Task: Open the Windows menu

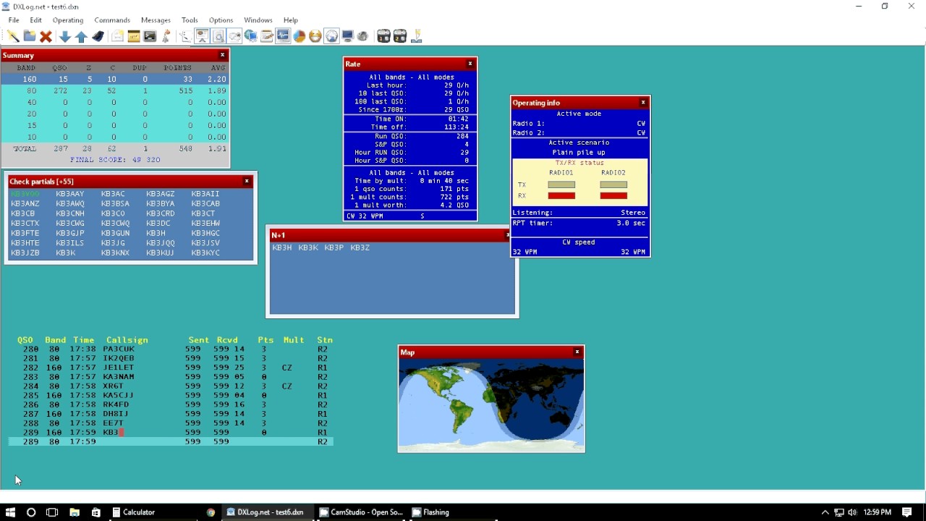Action: [x=258, y=20]
